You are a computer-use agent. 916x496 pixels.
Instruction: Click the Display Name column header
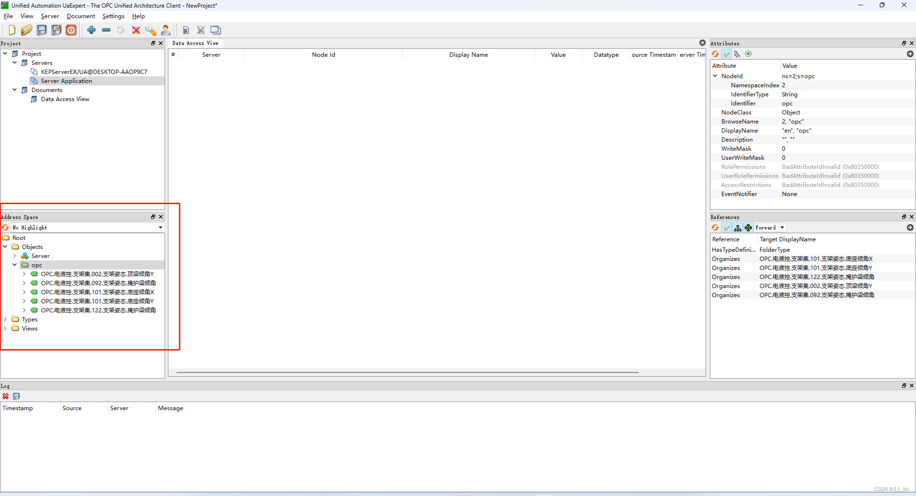(x=468, y=55)
